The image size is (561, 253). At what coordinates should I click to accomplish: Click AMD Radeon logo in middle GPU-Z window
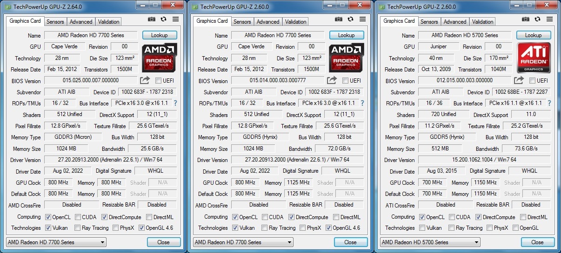tap(346, 58)
